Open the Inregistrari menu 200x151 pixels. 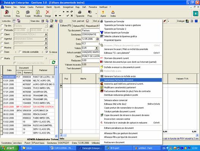[x=68, y=7]
